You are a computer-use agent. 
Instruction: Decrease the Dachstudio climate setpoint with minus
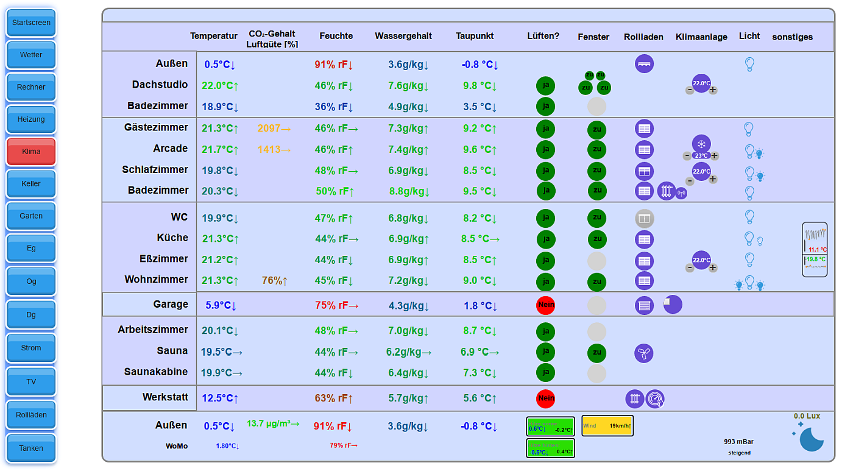(x=689, y=90)
